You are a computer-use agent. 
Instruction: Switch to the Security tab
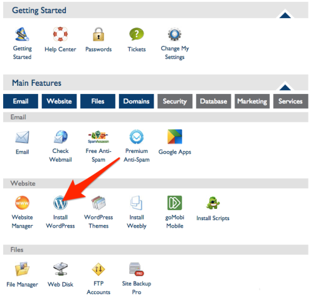tap(175, 101)
